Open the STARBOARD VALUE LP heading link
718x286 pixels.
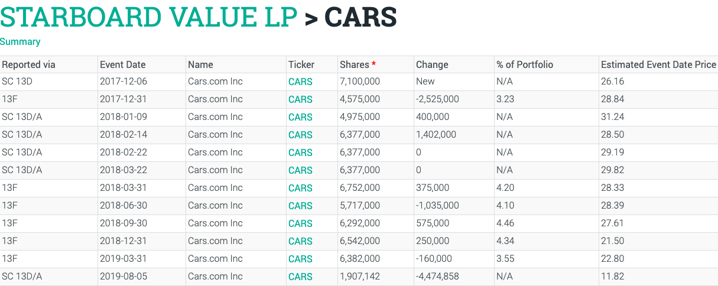(148, 18)
